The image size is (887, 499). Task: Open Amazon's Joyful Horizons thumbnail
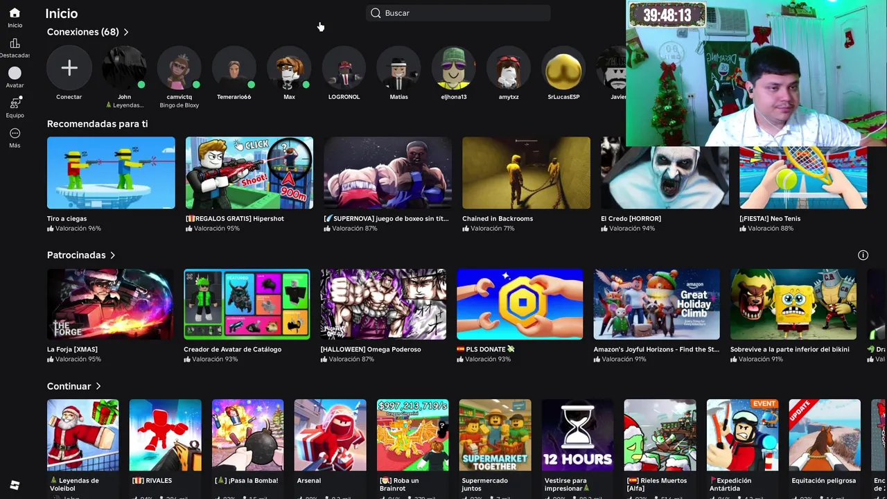(656, 304)
